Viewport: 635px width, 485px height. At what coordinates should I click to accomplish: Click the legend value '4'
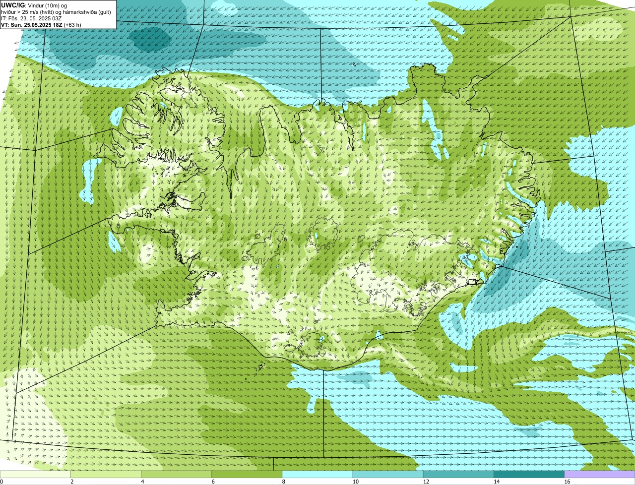pyautogui.click(x=142, y=482)
